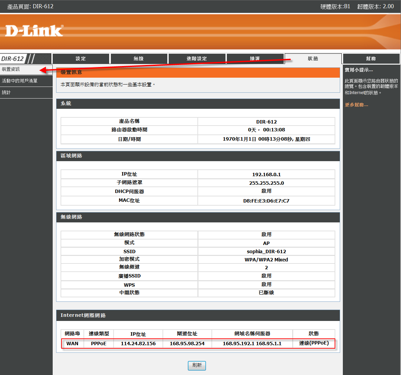Go to the 進階設定 tab
Viewport: 401px width, 375px height.
coord(197,59)
